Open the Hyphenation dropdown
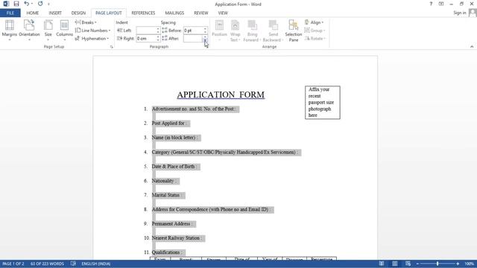This screenshot has width=477, height=268. 92,39
